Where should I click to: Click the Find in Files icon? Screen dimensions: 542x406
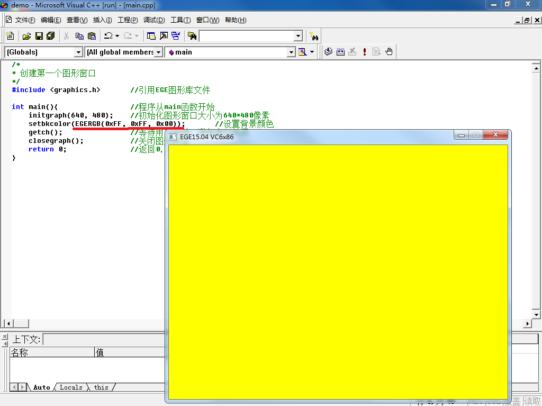coord(192,36)
